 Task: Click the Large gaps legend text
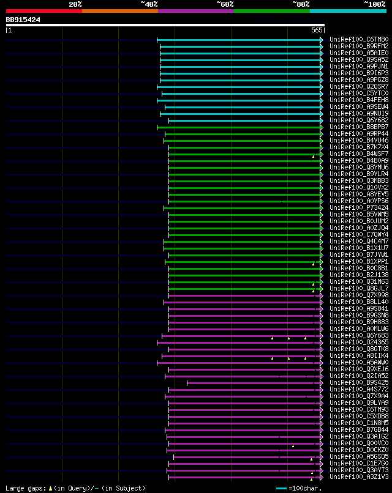(75, 488)
